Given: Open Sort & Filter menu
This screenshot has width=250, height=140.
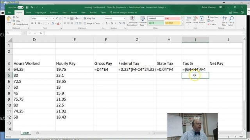Looking at the screenshot, I should [225, 21].
